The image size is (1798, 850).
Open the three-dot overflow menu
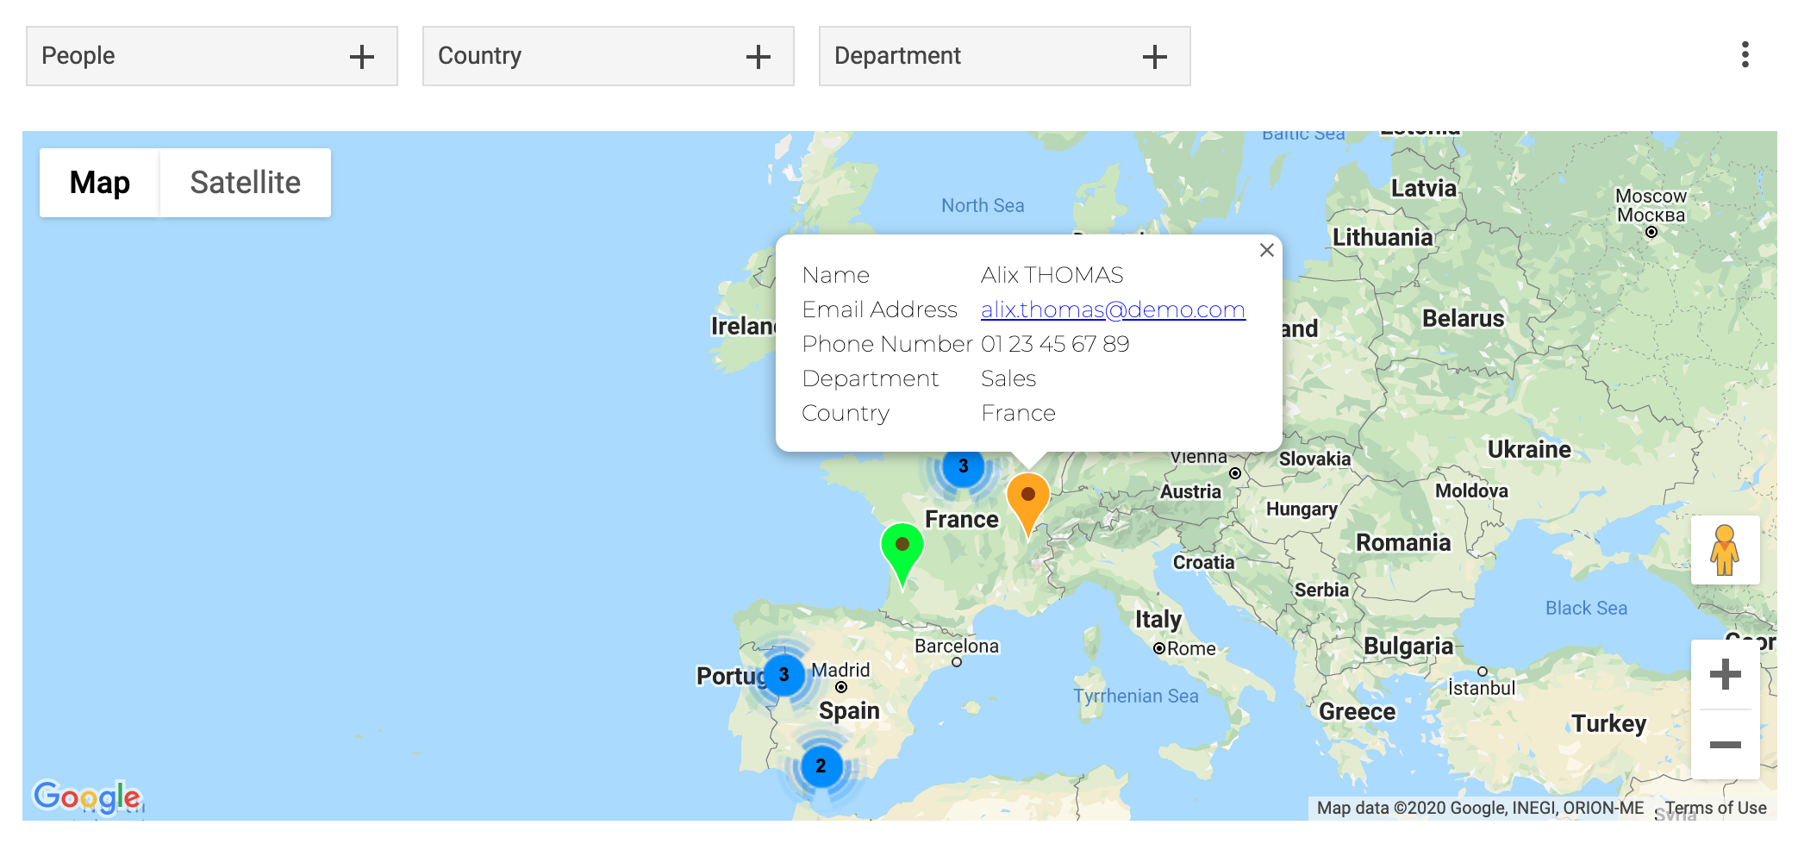1746,55
